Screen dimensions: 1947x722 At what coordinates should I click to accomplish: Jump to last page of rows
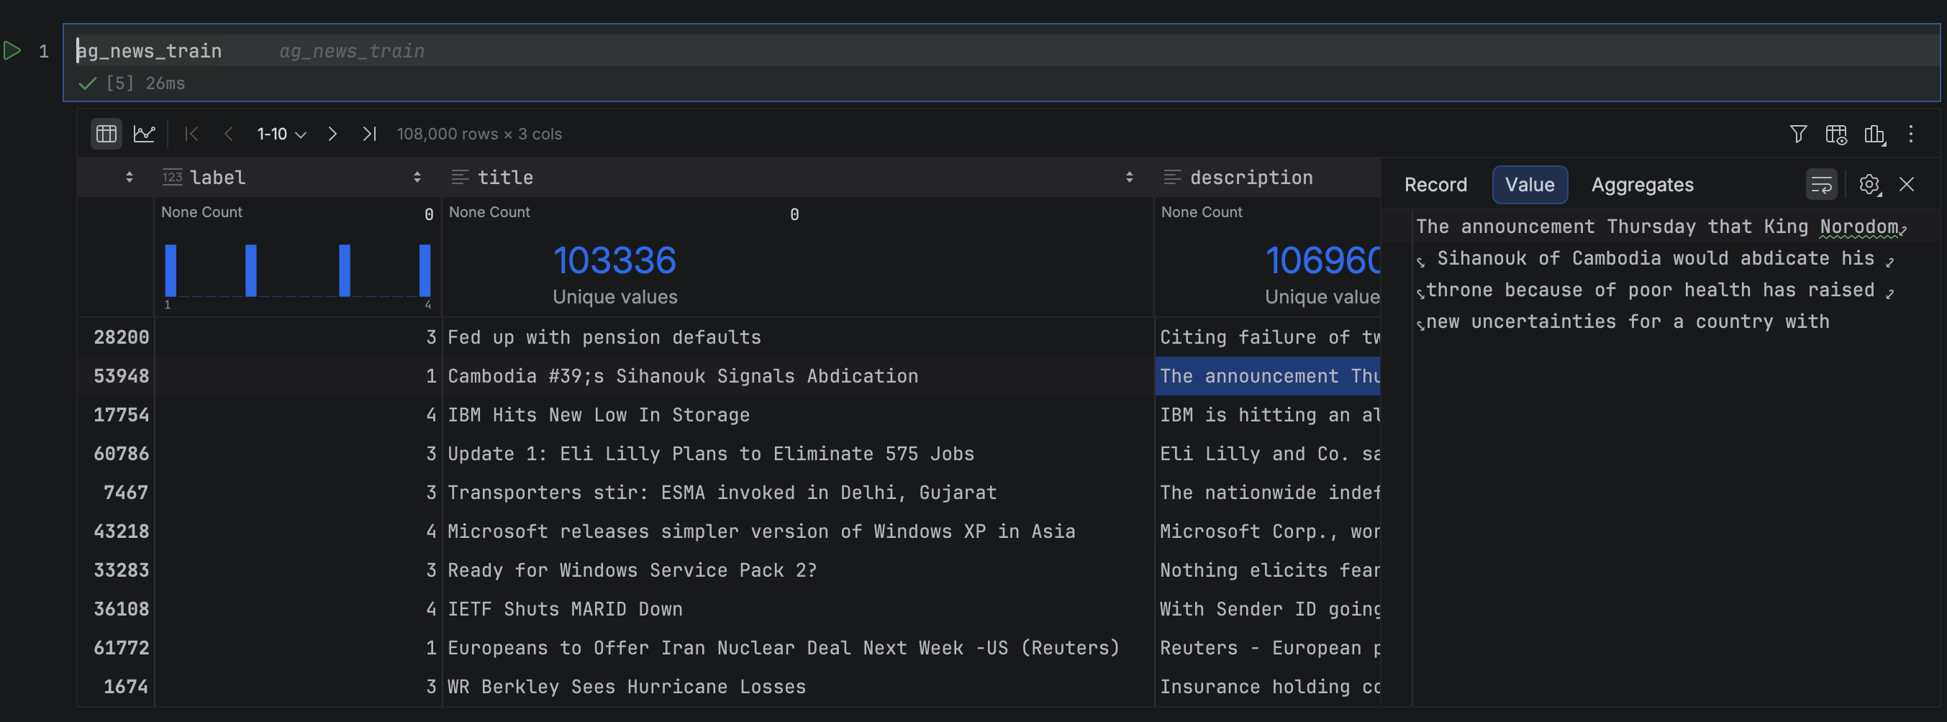point(369,134)
